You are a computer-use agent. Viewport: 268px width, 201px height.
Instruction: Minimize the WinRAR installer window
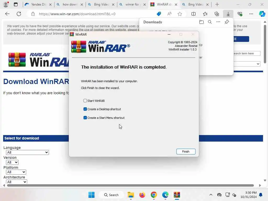coord(169,34)
